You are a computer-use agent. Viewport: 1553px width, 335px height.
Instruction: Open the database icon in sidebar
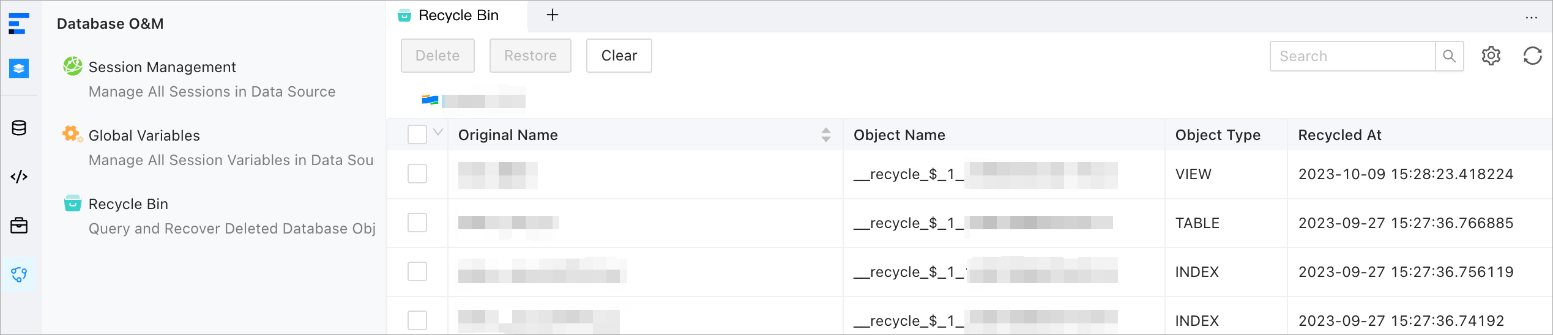click(x=19, y=128)
